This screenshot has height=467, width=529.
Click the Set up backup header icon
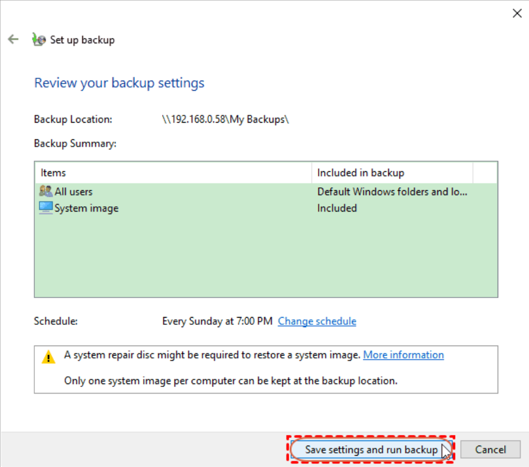coord(38,39)
